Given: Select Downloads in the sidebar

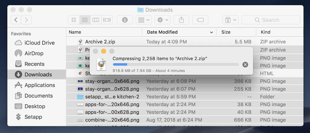Looking at the screenshot, I should pyautogui.click(x=37, y=74).
